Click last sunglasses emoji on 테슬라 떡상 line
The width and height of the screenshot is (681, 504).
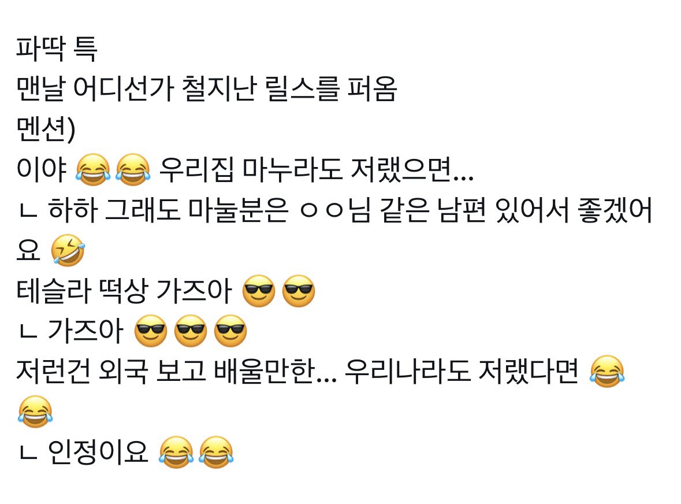299,291
